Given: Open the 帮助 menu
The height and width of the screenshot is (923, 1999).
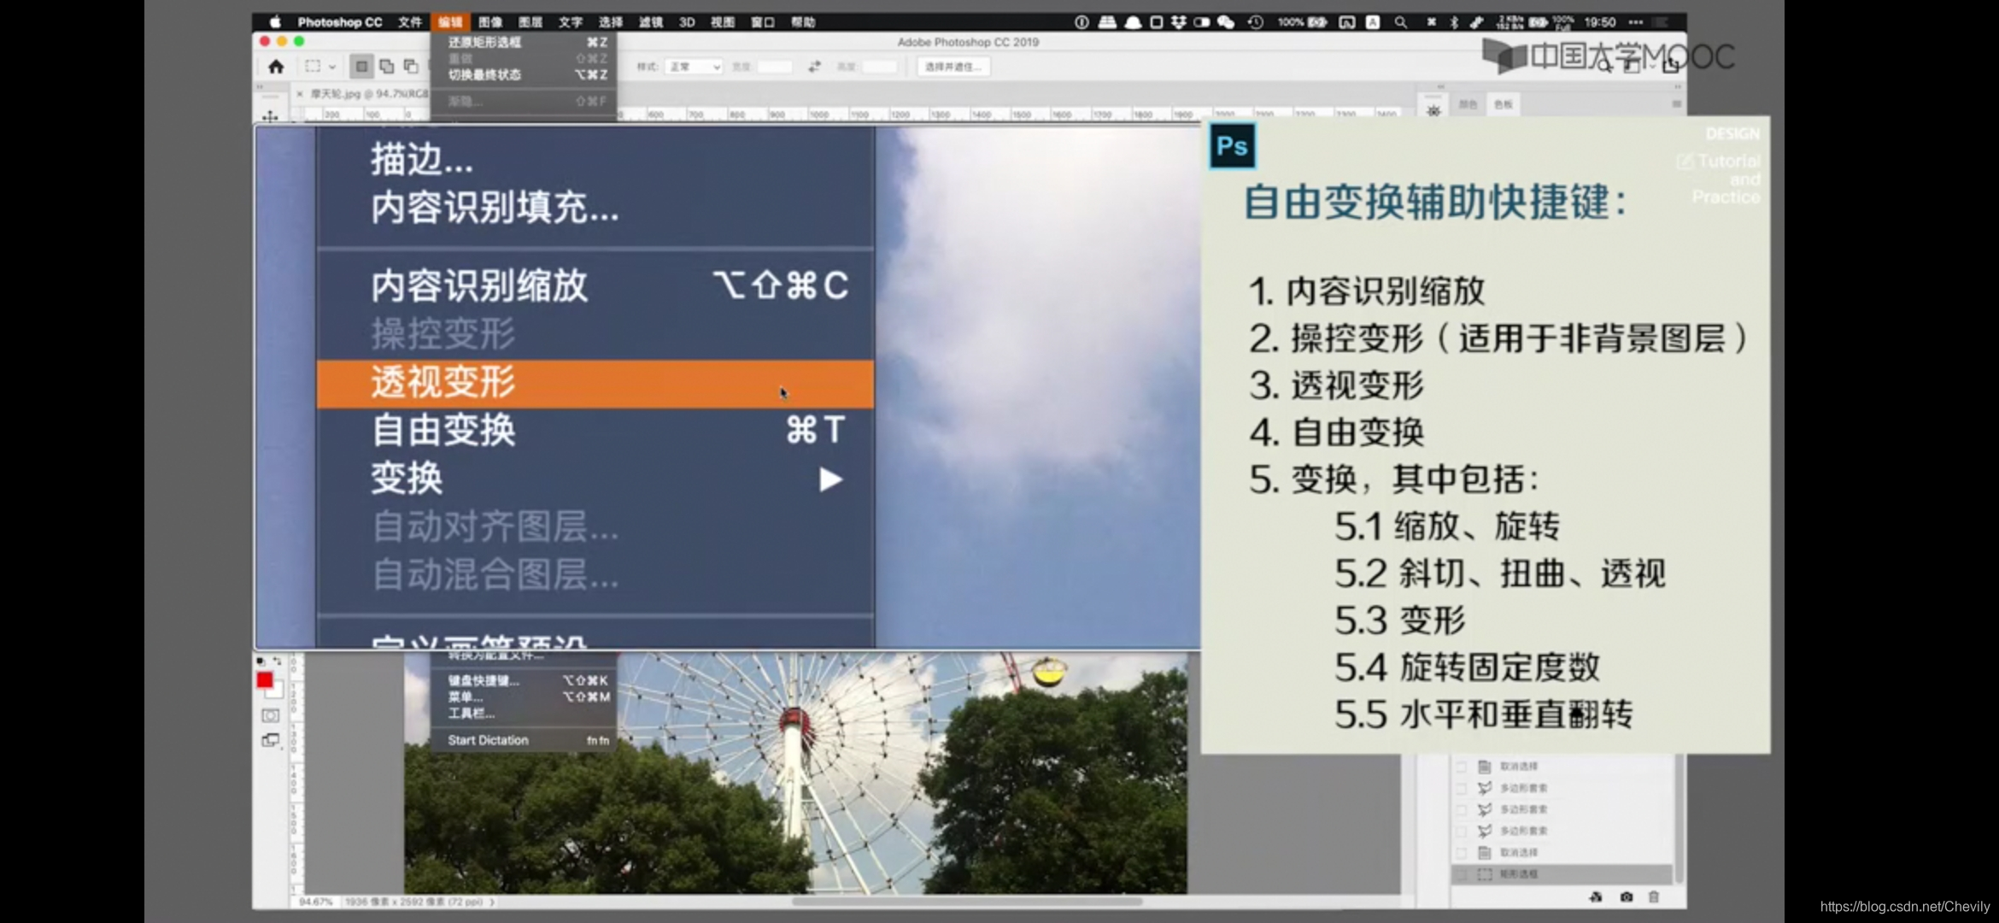Looking at the screenshot, I should 803,22.
